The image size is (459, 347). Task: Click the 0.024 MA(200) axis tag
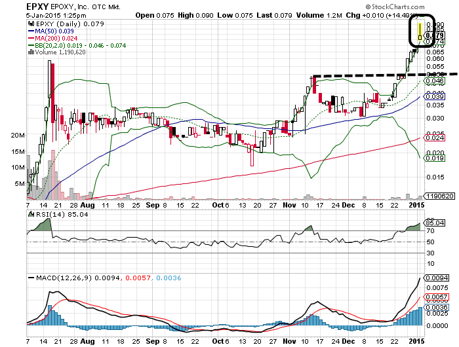coord(435,137)
